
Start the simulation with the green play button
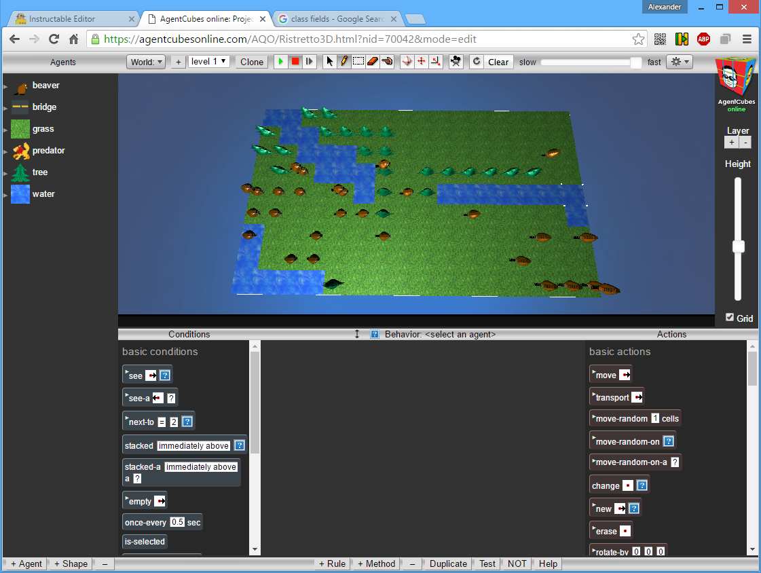(x=280, y=62)
